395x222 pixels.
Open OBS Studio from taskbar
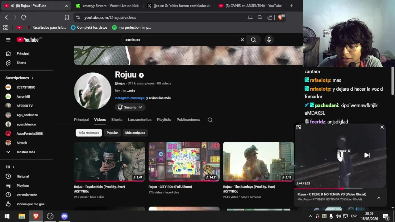coord(50,216)
